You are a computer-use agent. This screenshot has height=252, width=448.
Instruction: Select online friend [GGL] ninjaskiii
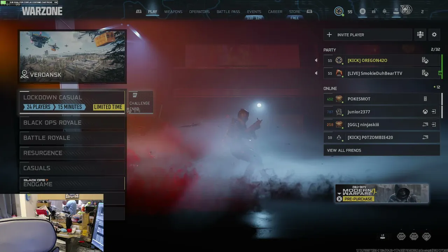pos(381,125)
